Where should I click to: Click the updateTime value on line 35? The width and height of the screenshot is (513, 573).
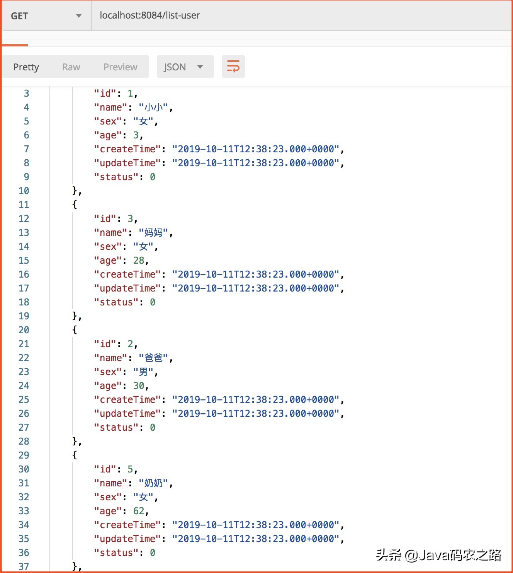click(x=255, y=539)
